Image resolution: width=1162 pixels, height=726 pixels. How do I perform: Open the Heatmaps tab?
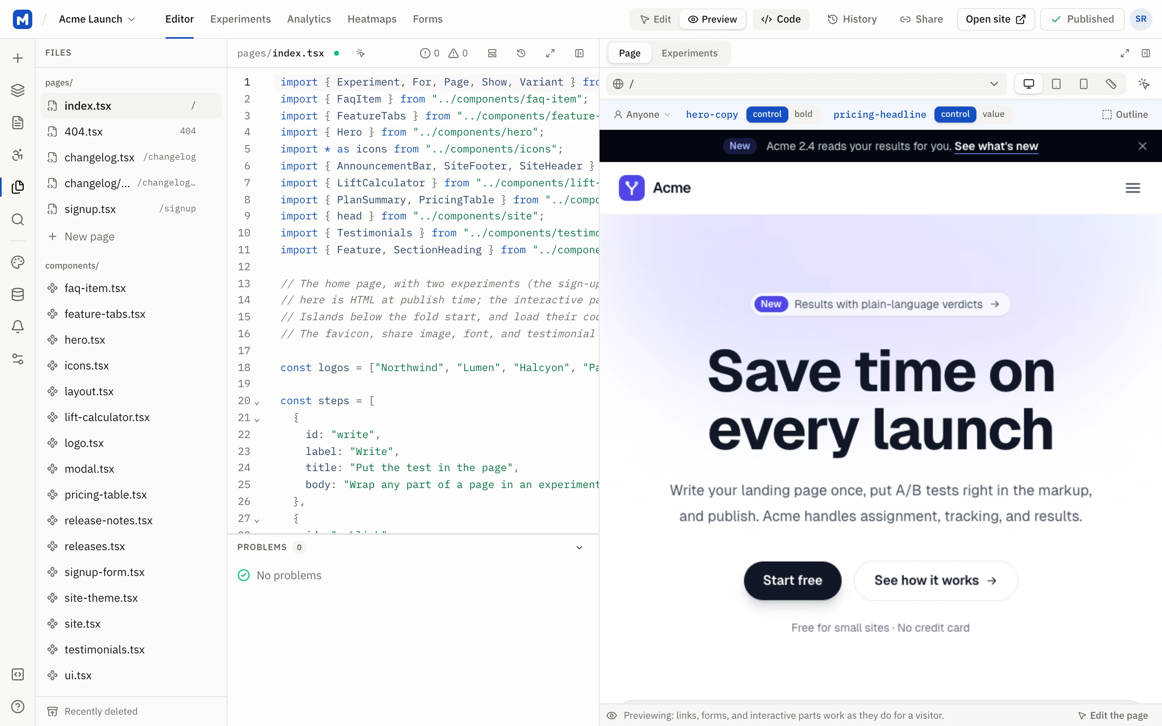click(372, 19)
